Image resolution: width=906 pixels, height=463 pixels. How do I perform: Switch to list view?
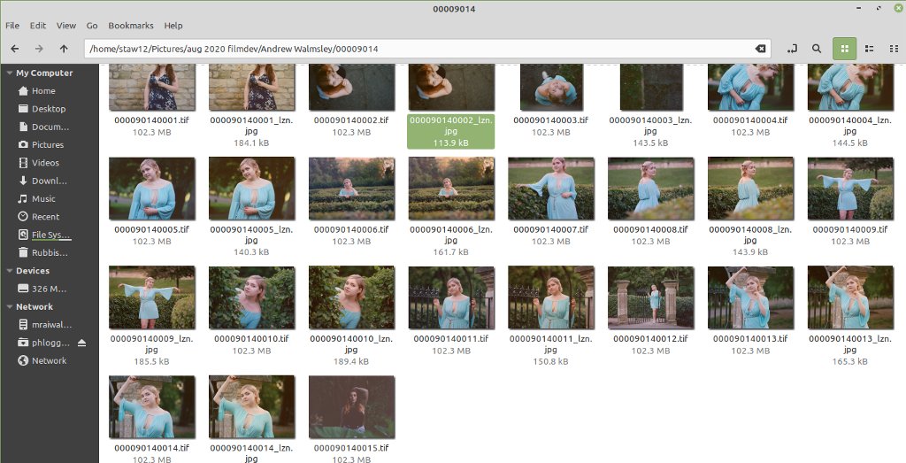click(869, 49)
